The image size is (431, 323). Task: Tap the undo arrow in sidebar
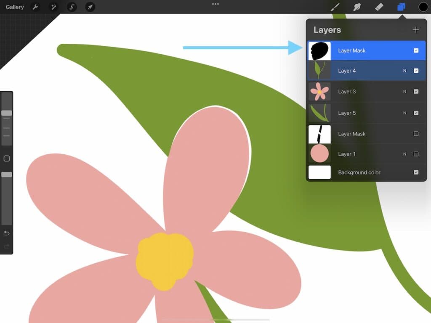pos(7,233)
